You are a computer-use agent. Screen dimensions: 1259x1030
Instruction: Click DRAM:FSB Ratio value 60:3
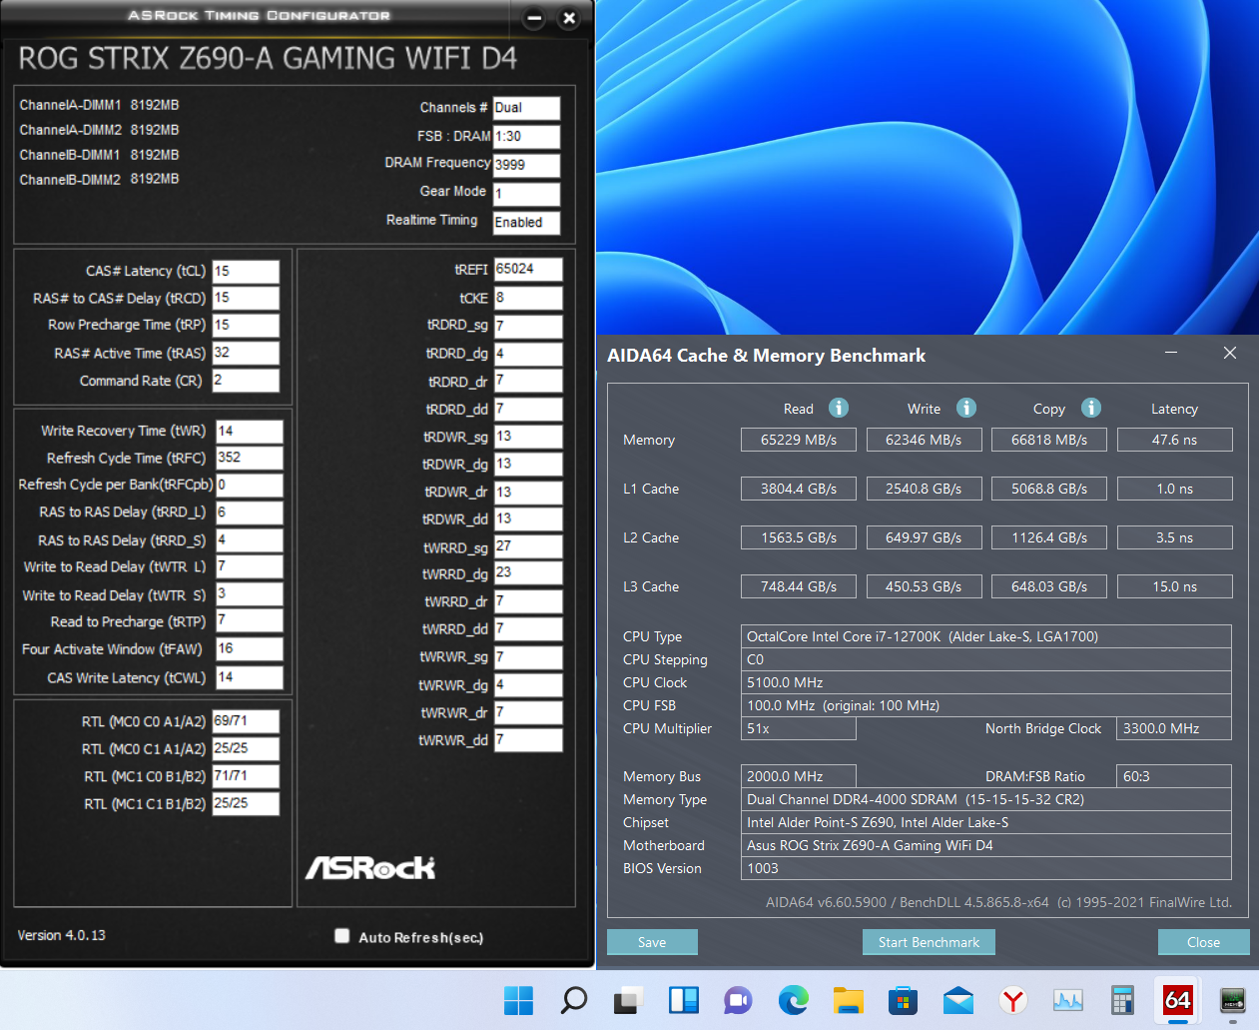pos(1174,776)
